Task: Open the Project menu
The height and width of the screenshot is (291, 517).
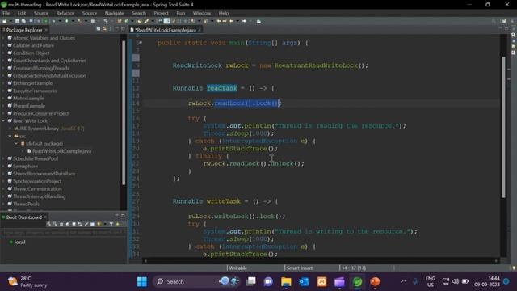Action: 161,13
